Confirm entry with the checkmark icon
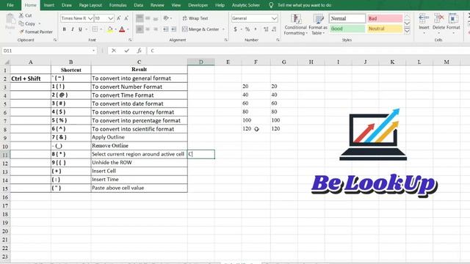The image size is (470, 264). [126, 51]
